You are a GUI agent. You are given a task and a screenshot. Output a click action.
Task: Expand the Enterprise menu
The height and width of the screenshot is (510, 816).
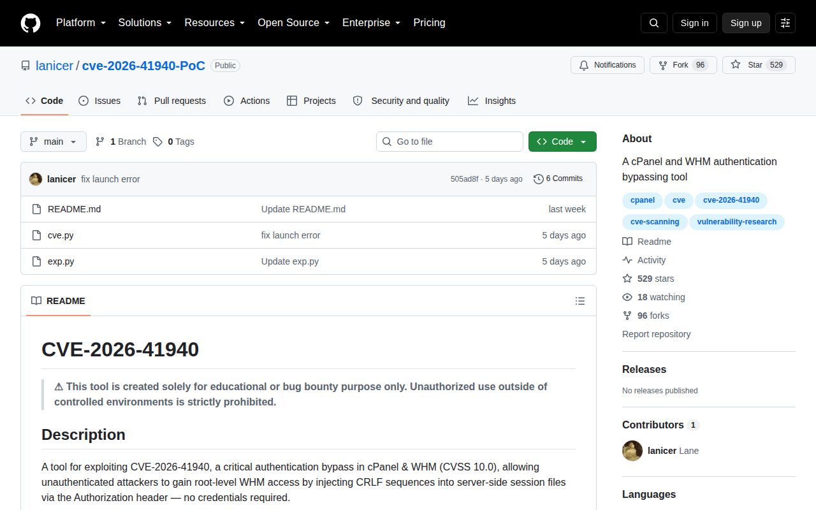[x=371, y=23]
